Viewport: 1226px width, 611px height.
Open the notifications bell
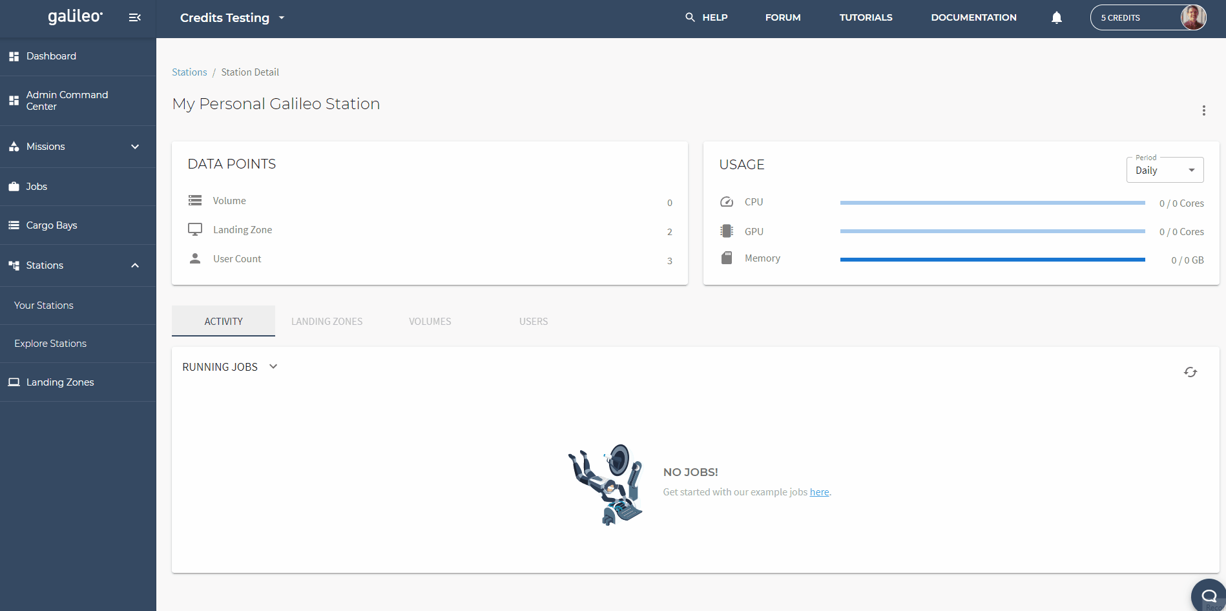1056,17
